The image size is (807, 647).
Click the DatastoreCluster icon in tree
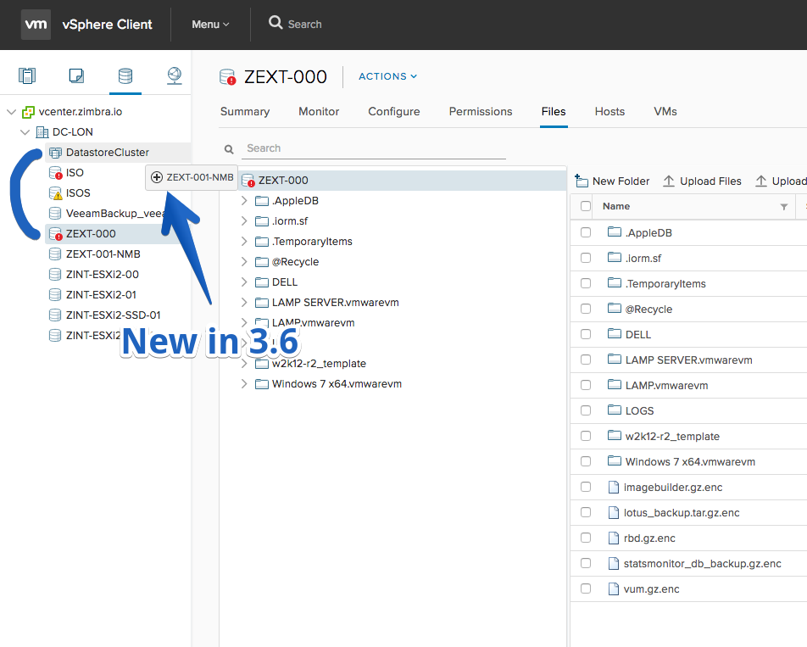coord(55,153)
